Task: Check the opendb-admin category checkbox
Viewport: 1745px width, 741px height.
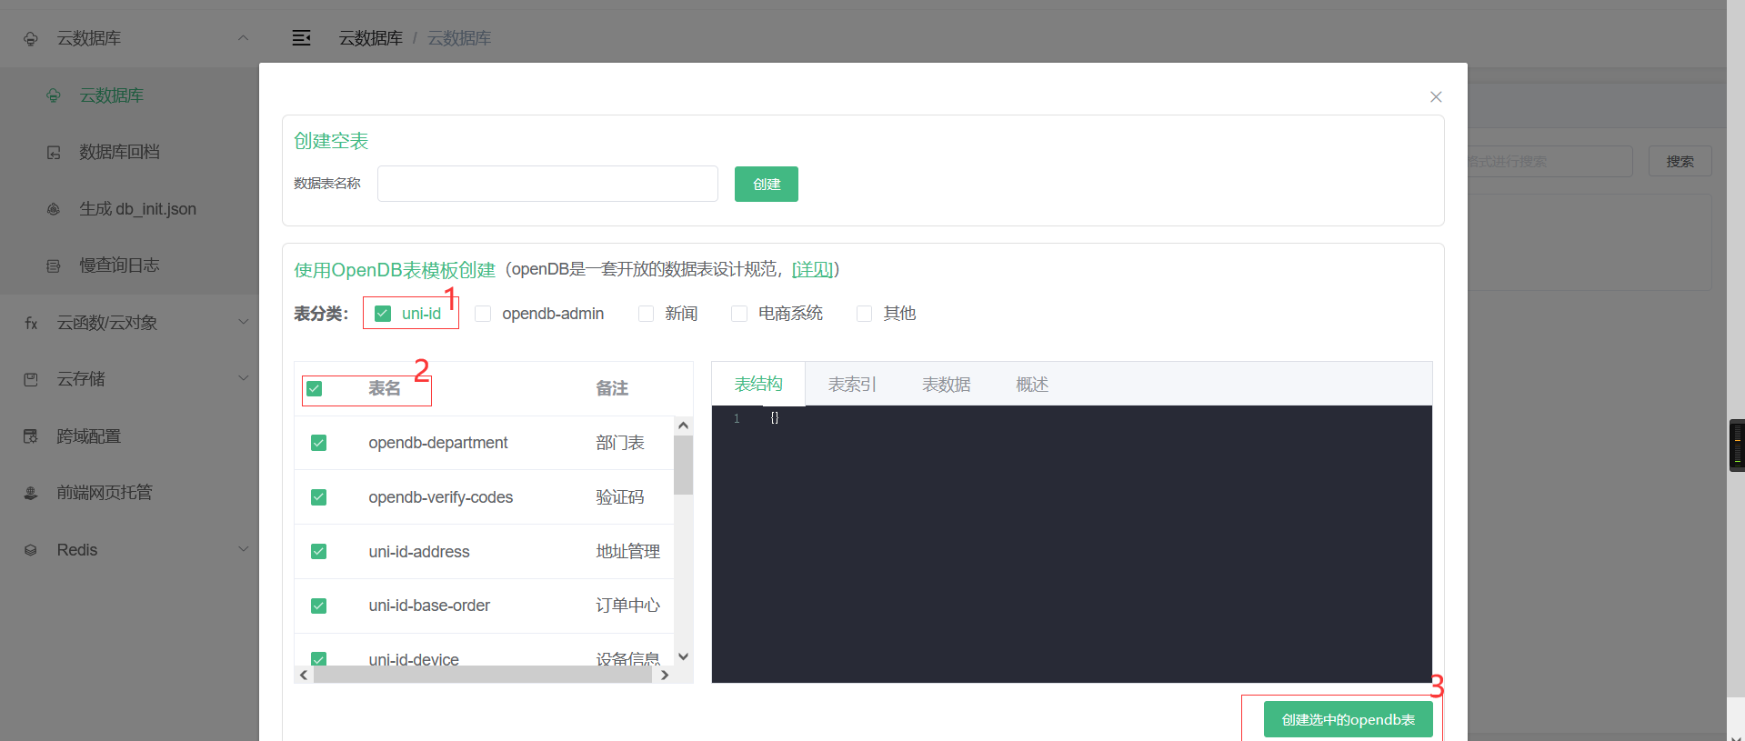Action: coord(483,314)
